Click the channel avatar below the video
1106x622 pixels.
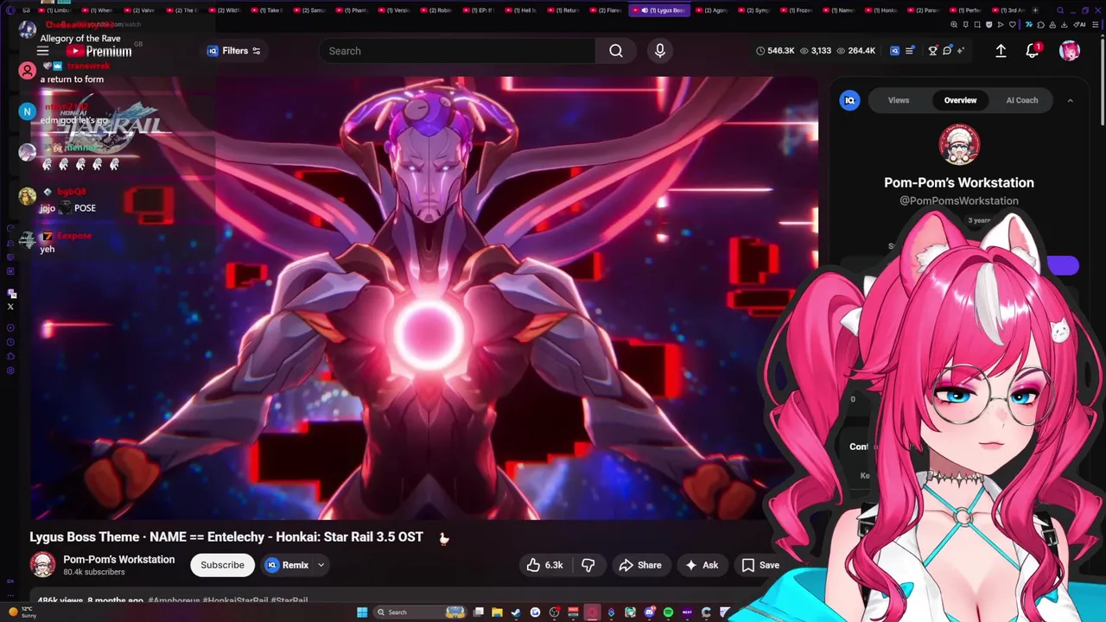pos(42,565)
